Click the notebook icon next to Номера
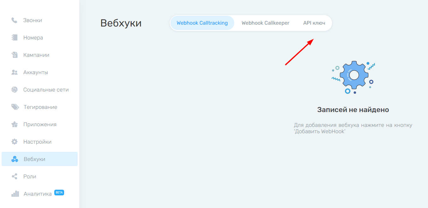Screen dimensions: 428x208 [x=14, y=38]
